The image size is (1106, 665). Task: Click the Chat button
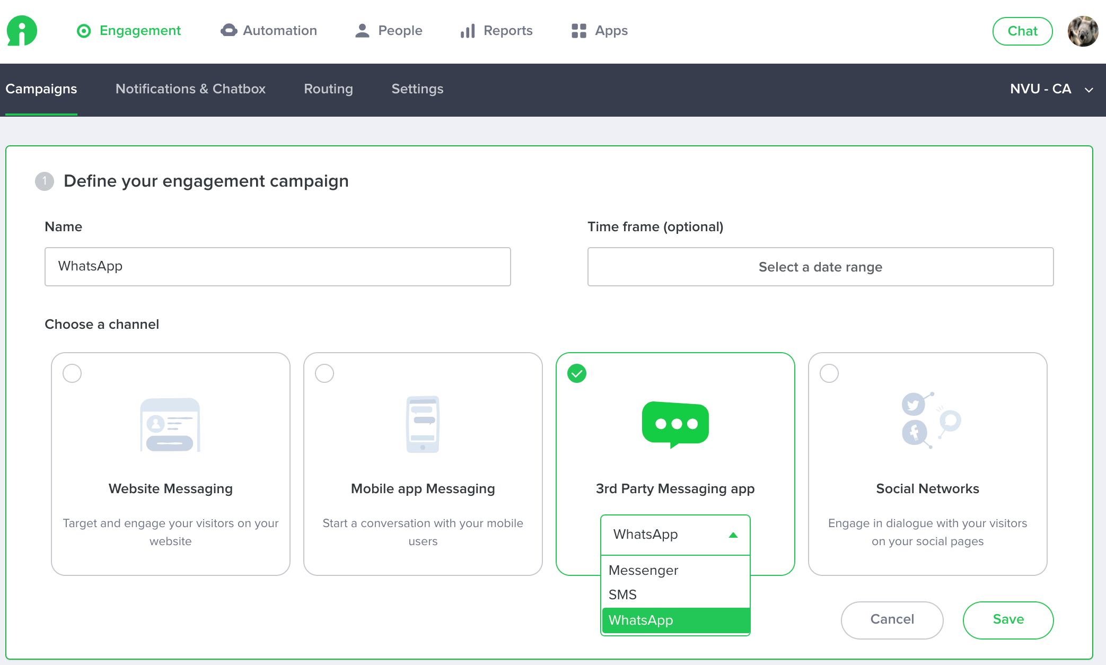(x=1022, y=31)
